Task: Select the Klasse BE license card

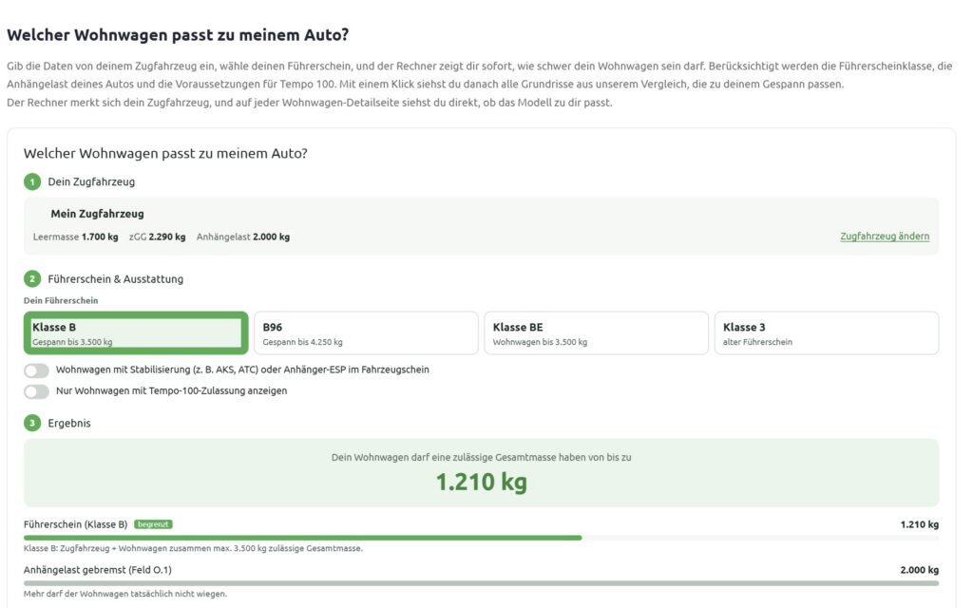Action: click(x=597, y=333)
